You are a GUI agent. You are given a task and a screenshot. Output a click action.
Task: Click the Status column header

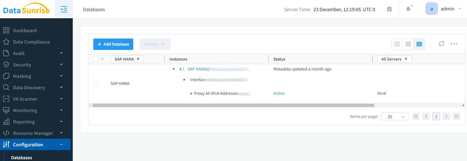pos(279,59)
